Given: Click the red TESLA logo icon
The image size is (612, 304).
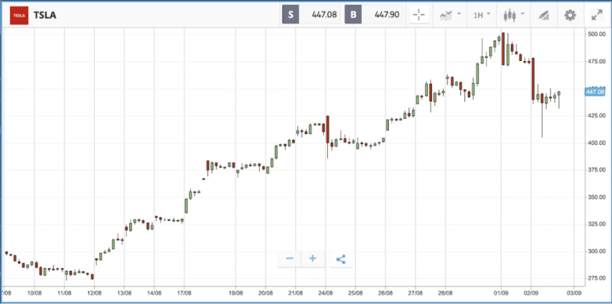Looking at the screenshot, I should click(x=19, y=15).
